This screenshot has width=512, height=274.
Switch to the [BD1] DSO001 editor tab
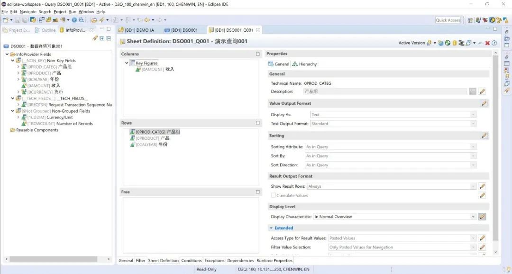pos(181,30)
